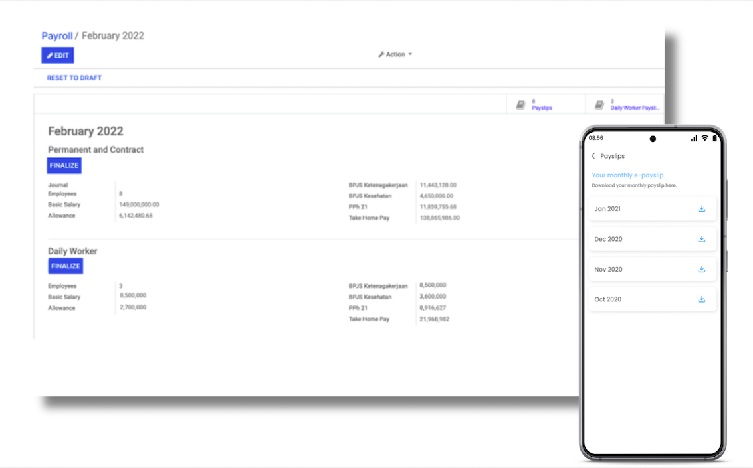Viewport: 753px width, 468px height.
Task: Click Daily Worker BPJS Kesehatan 3,600,000
Action: (x=432, y=296)
